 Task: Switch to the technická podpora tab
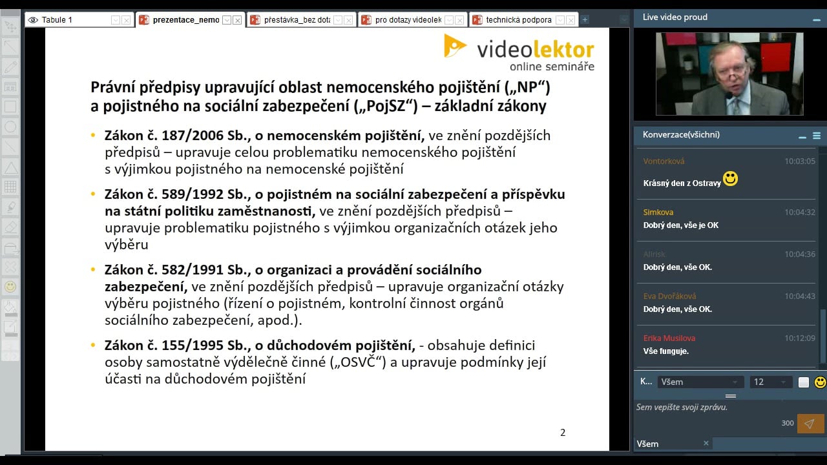click(x=523, y=20)
